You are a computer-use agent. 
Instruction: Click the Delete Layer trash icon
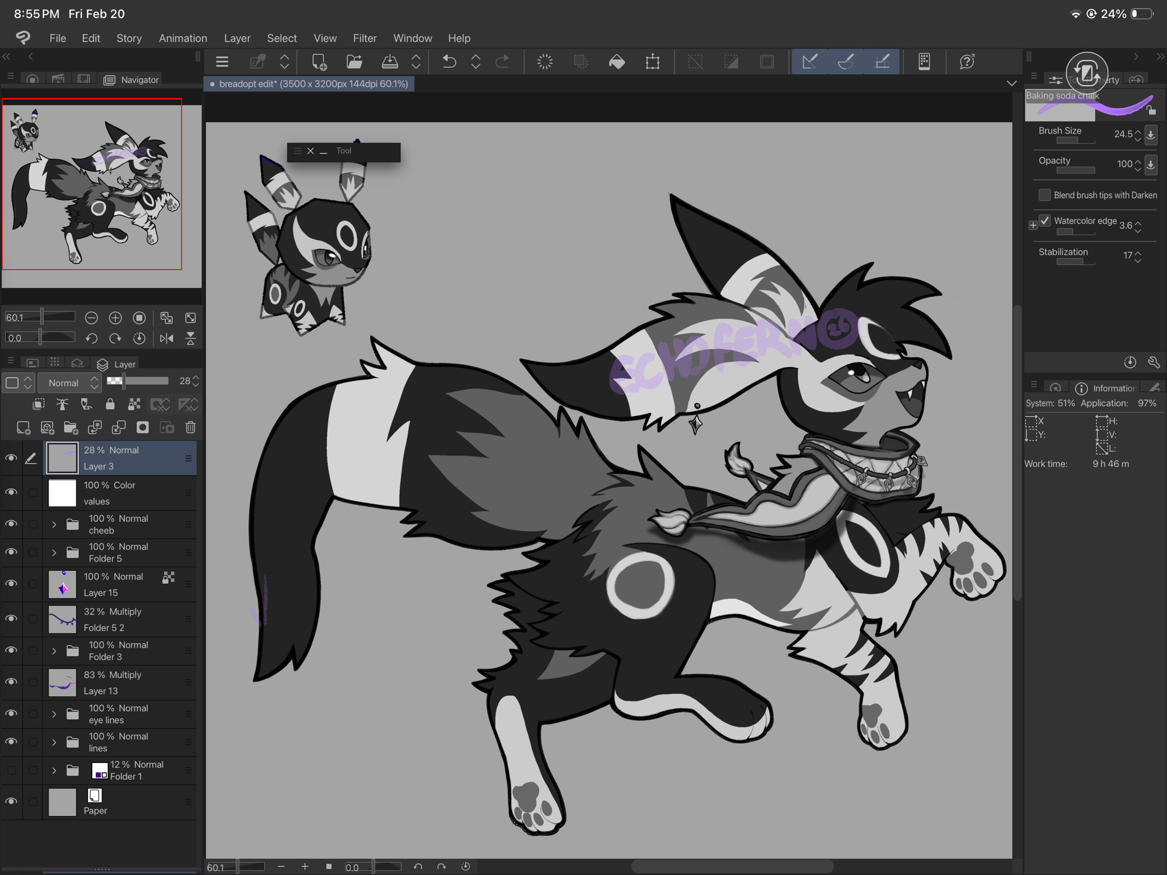tap(190, 428)
